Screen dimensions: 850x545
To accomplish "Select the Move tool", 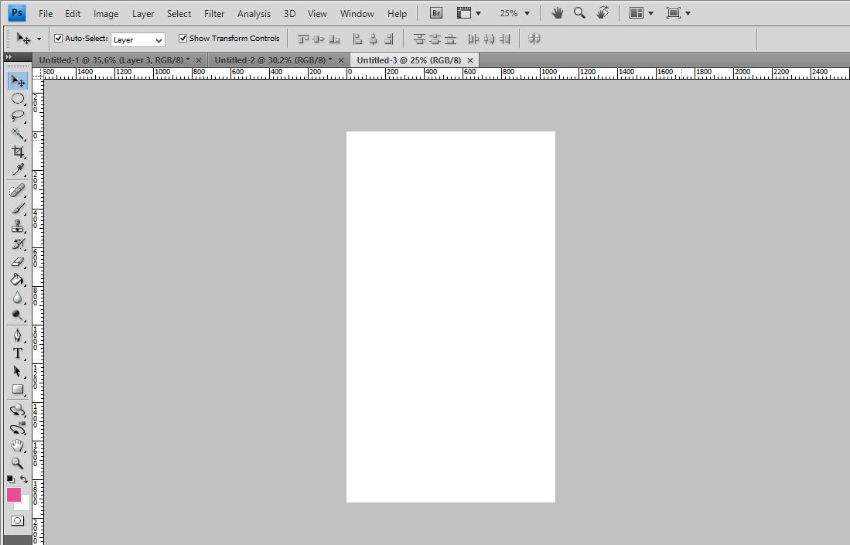I will [18, 81].
